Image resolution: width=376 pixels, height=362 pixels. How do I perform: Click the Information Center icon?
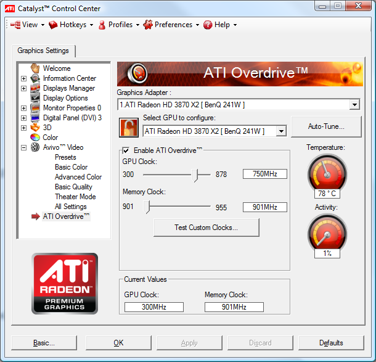click(x=35, y=78)
